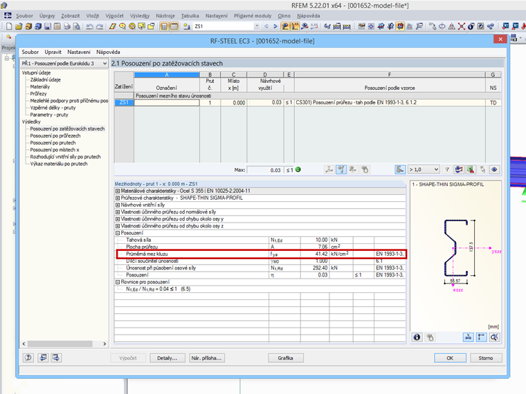The height and width of the screenshot is (394, 526).
Task: Click the ZS1 row header in table
Action: 124,102
